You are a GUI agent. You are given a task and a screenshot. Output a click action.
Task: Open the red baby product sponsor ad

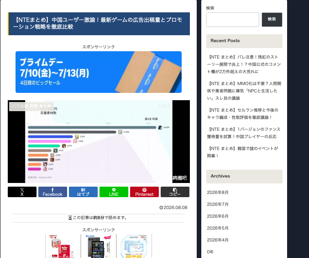tap(63, 246)
